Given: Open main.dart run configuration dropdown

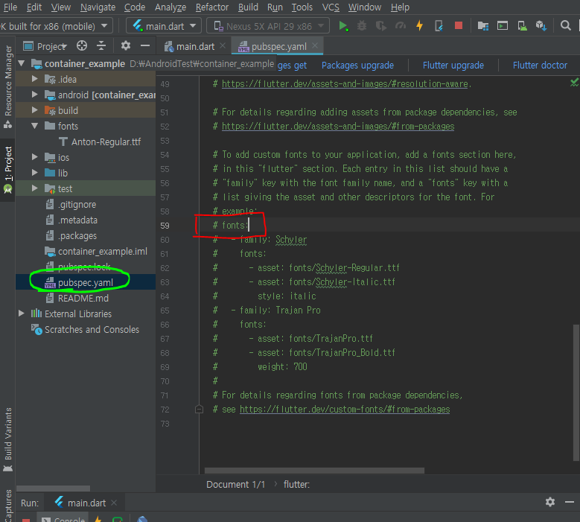Looking at the screenshot, I should pos(164,26).
